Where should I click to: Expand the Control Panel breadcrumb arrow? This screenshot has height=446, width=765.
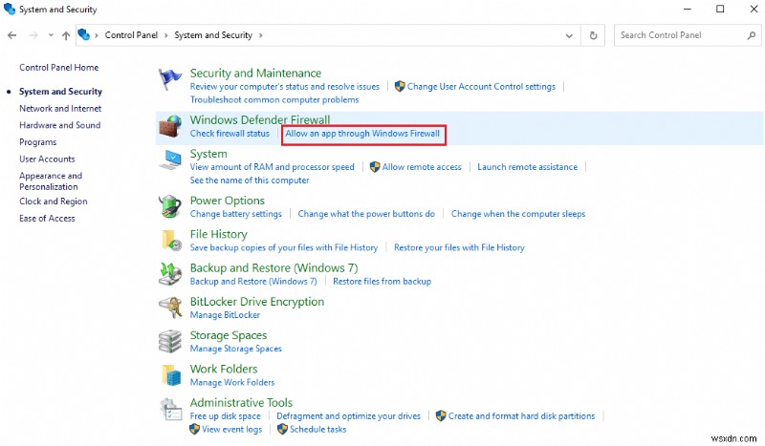pos(166,35)
